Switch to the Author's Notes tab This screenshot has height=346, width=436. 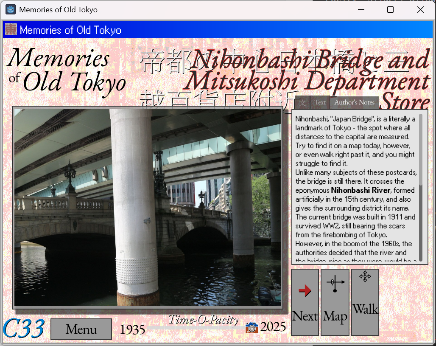coord(354,102)
